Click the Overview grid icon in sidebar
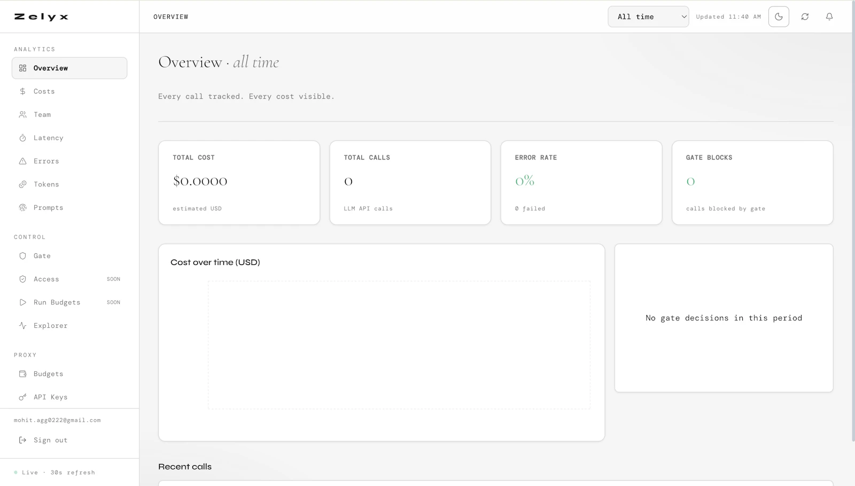Screen dimensions: 855x486 (22, 68)
